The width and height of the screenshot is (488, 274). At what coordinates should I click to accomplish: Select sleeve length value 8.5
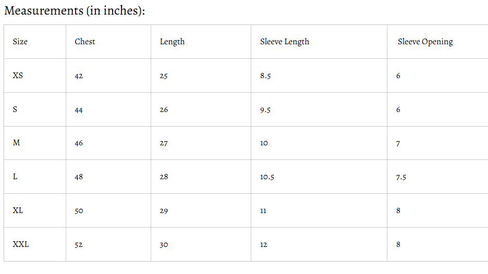pos(265,76)
